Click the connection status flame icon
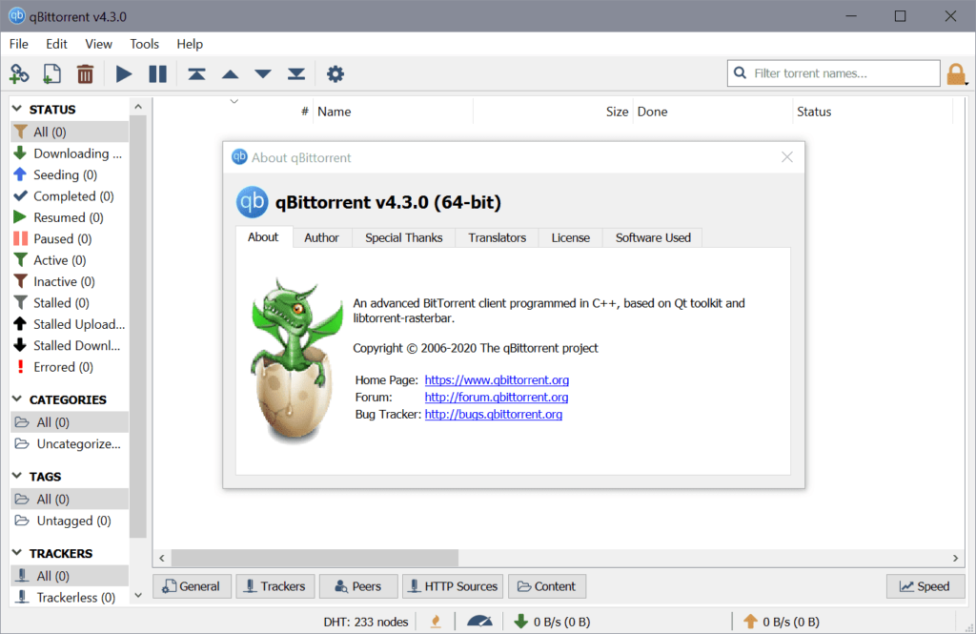 pyautogui.click(x=436, y=621)
